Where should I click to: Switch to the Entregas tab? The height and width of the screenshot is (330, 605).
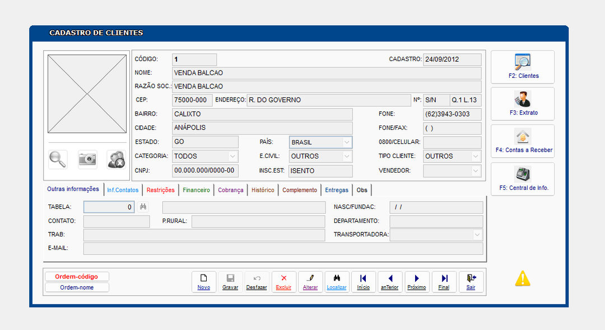click(337, 190)
